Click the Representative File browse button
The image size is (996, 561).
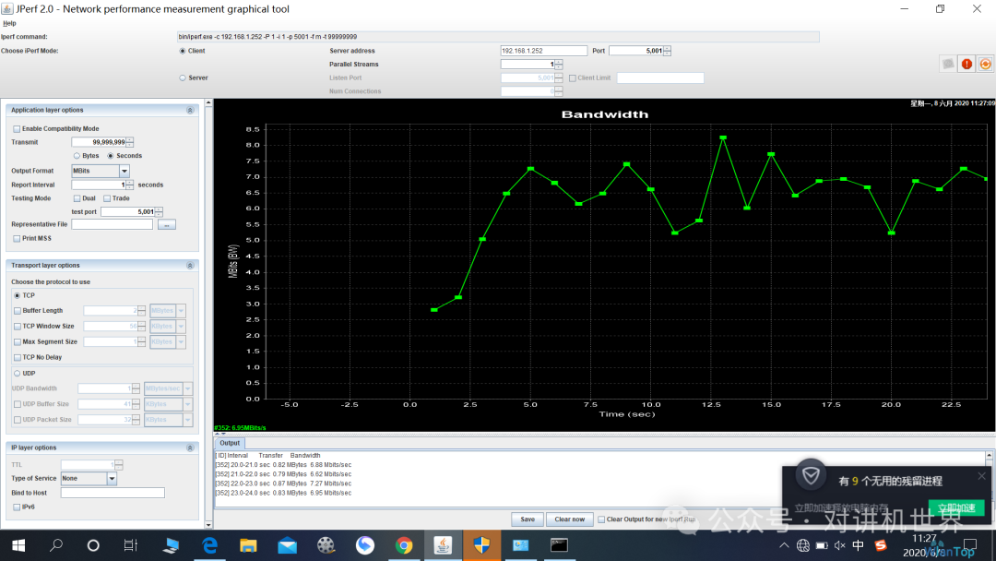point(166,225)
